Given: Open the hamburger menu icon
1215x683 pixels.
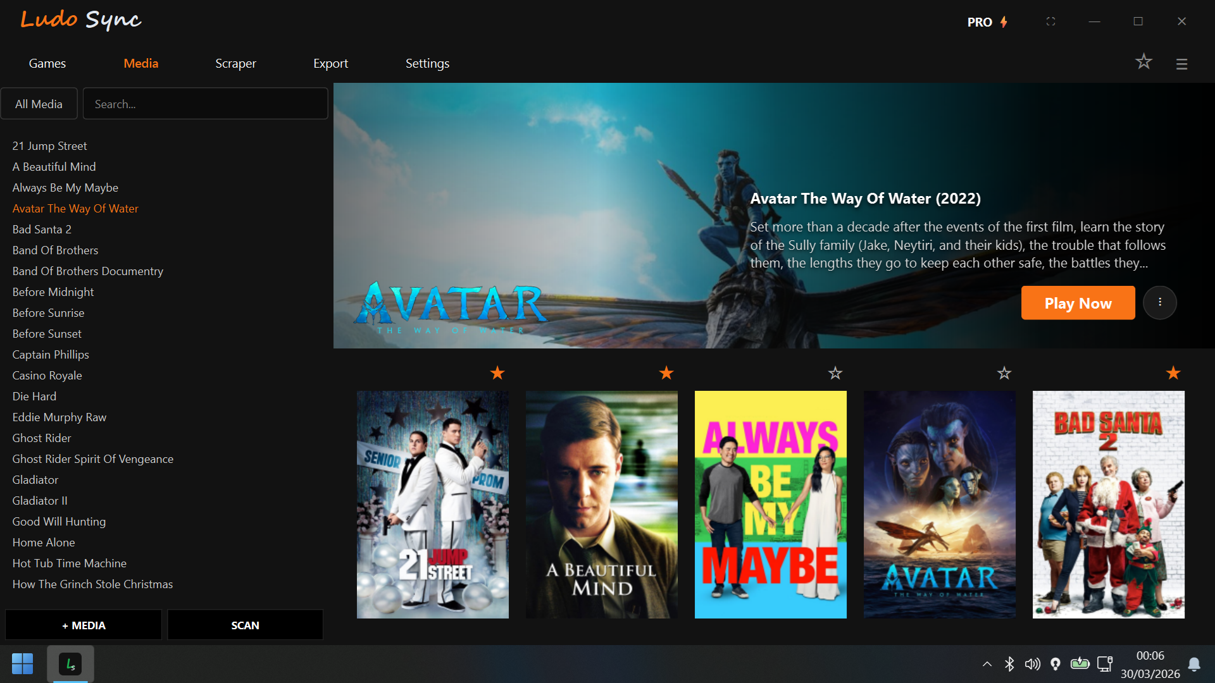Looking at the screenshot, I should coord(1181,64).
